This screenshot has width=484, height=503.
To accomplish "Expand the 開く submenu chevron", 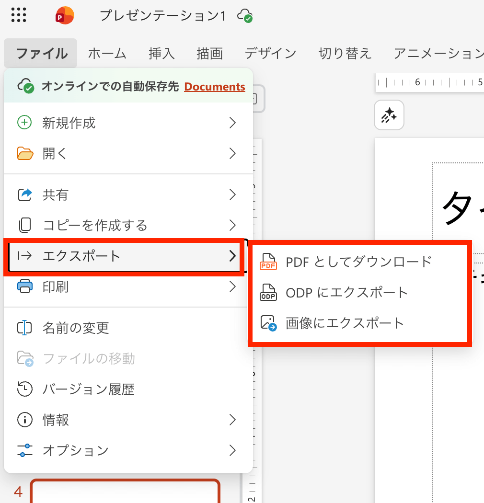I will (x=232, y=153).
